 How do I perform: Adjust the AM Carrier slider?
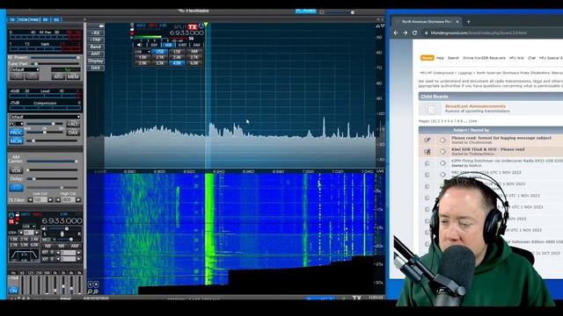(52, 162)
